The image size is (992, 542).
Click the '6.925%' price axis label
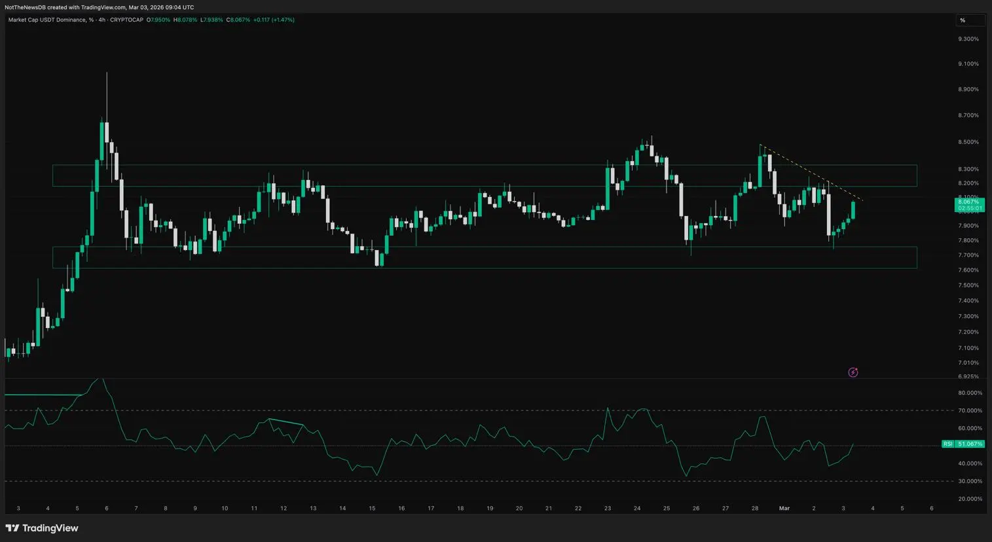coord(968,377)
